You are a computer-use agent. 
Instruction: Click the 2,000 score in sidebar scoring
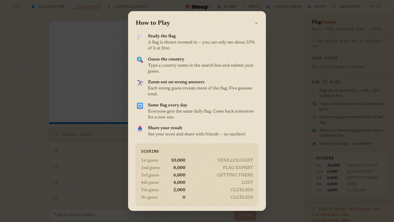[332, 190]
